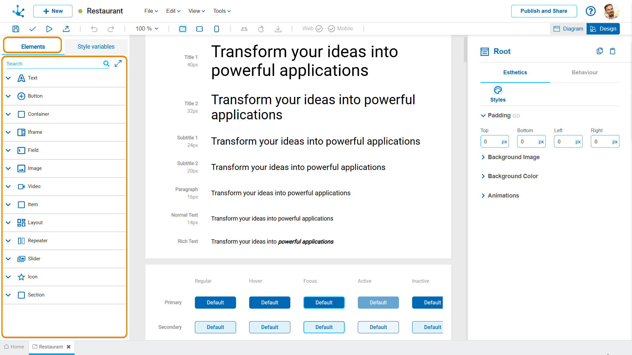The width and height of the screenshot is (632, 355).
Task: Click the New button
Action: pyautogui.click(x=53, y=11)
